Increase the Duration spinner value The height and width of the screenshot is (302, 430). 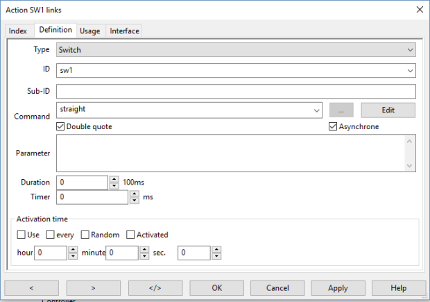click(x=114, y=179)
